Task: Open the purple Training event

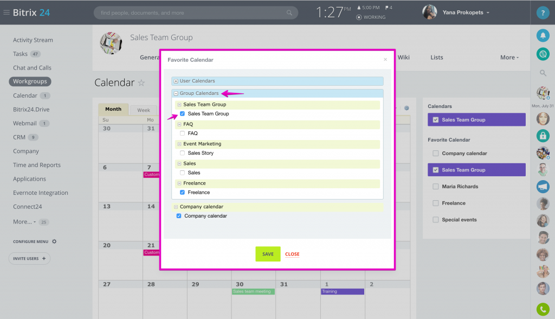Action: [x=343, y=291]
